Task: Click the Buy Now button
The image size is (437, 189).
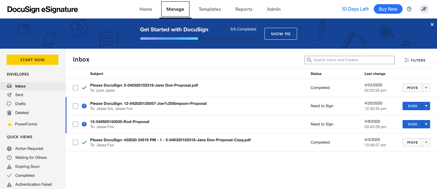Action: pos(388,9)
